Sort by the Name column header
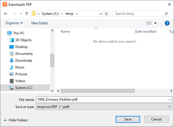Viewport: 174px width, 127px height. [x=65, y=32]
